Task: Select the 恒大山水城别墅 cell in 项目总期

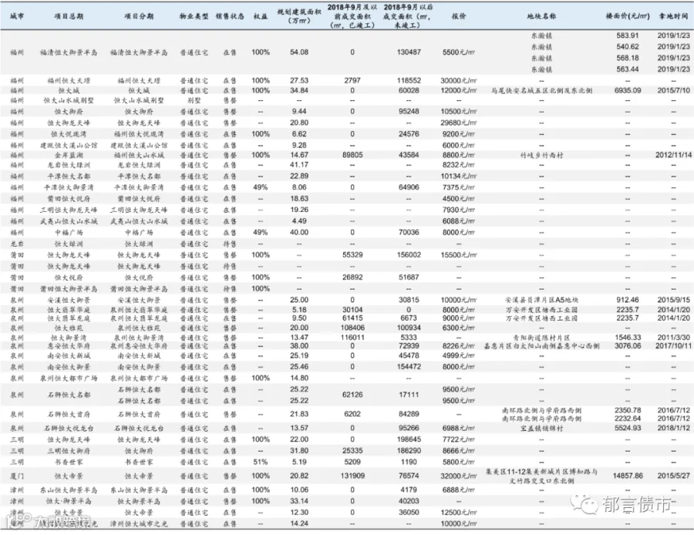Action: [69, 100]
